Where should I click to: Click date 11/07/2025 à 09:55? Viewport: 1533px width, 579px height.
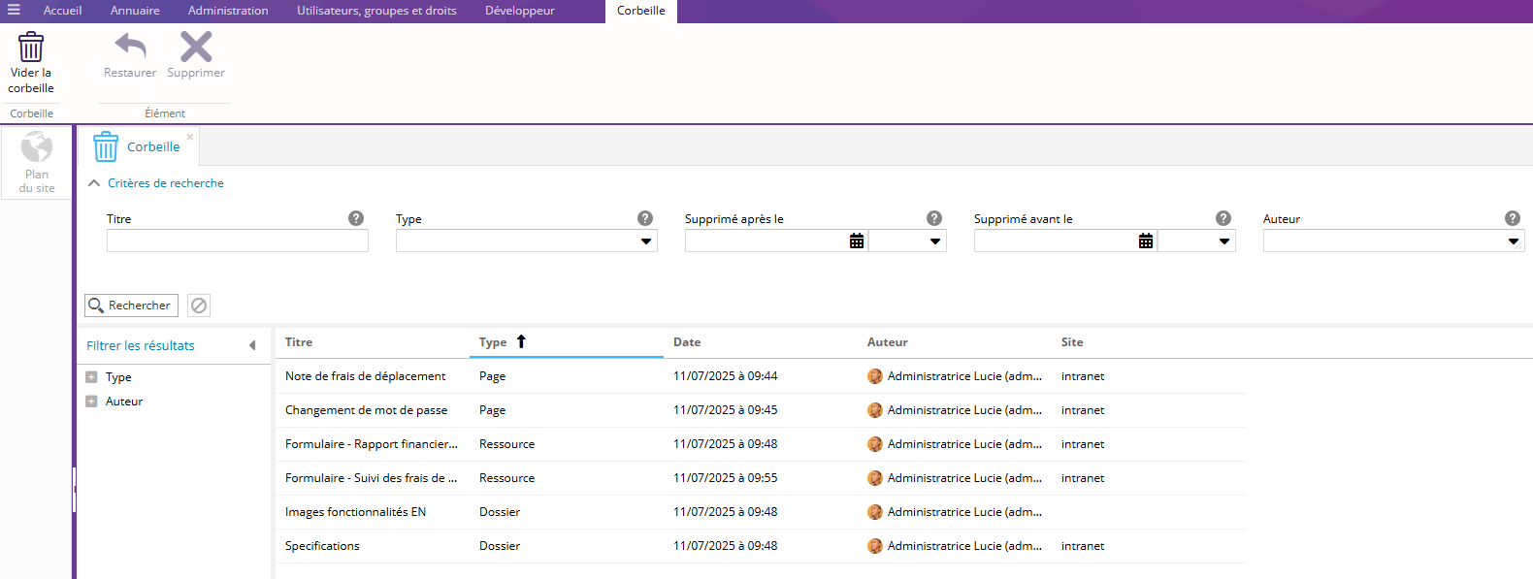click(726, 478)
